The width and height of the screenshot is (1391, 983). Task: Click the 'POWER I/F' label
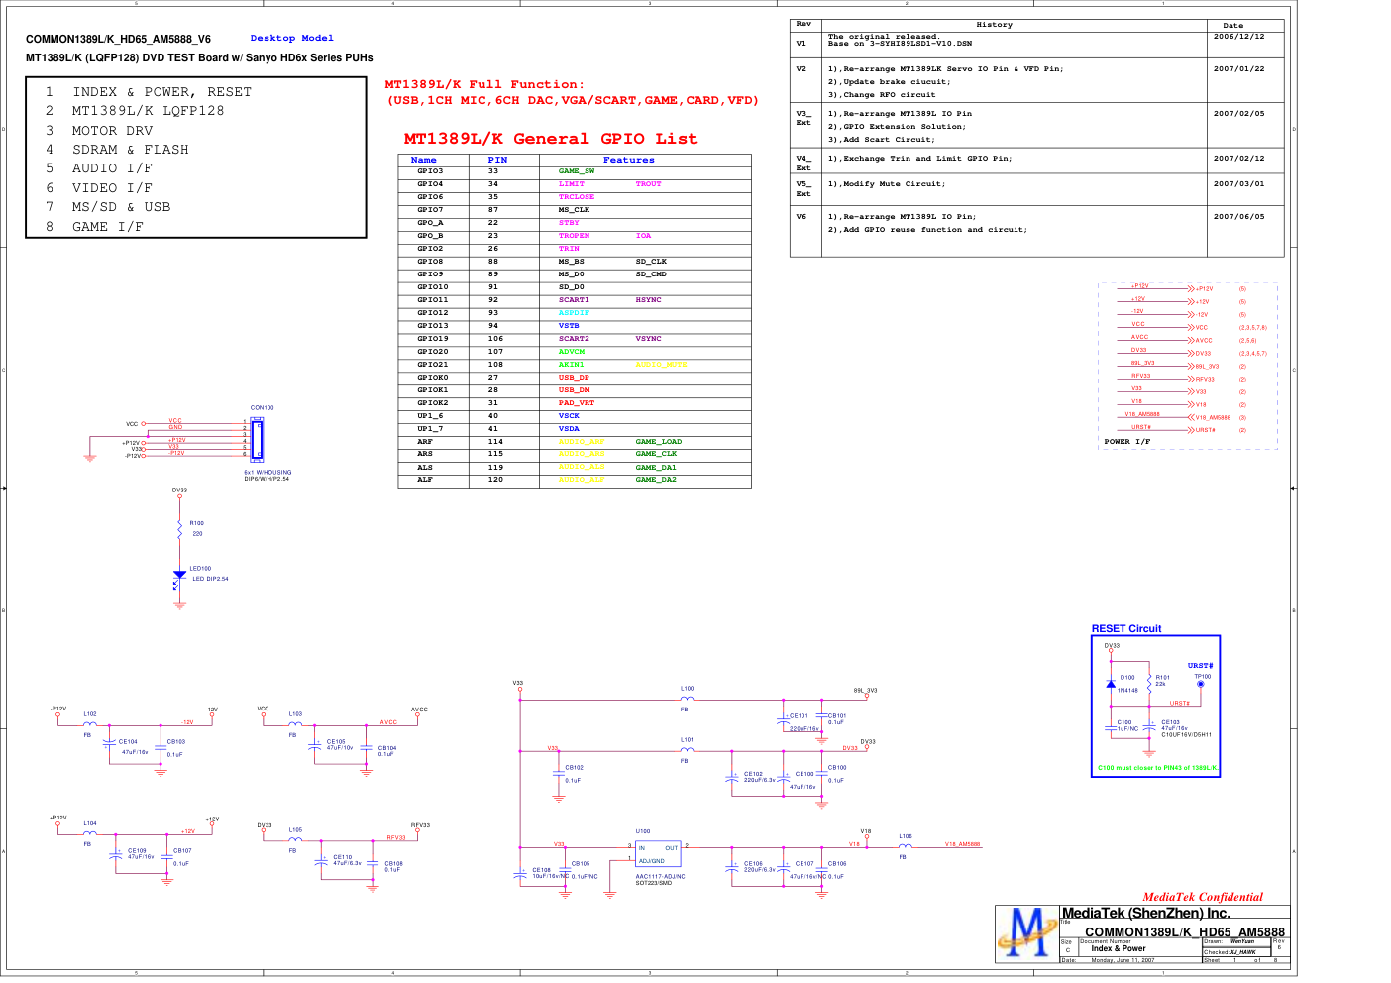point(1127,442)
